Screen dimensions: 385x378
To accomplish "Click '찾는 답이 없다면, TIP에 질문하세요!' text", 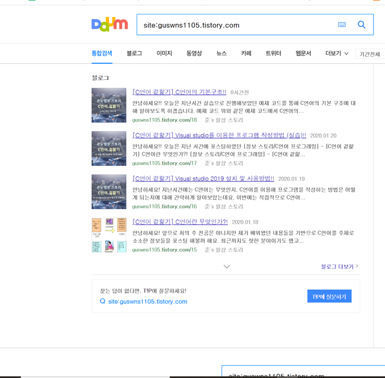I will pyautogui.click(x=143, y=291).
